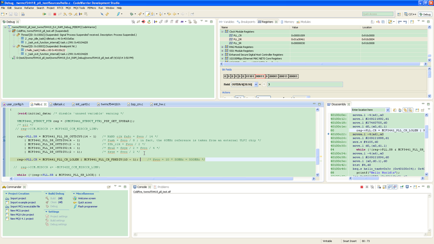This screenshot has height=244, width=434.
Task: Click the Save icon in main toolbar
Action: [x=10, y=14]
